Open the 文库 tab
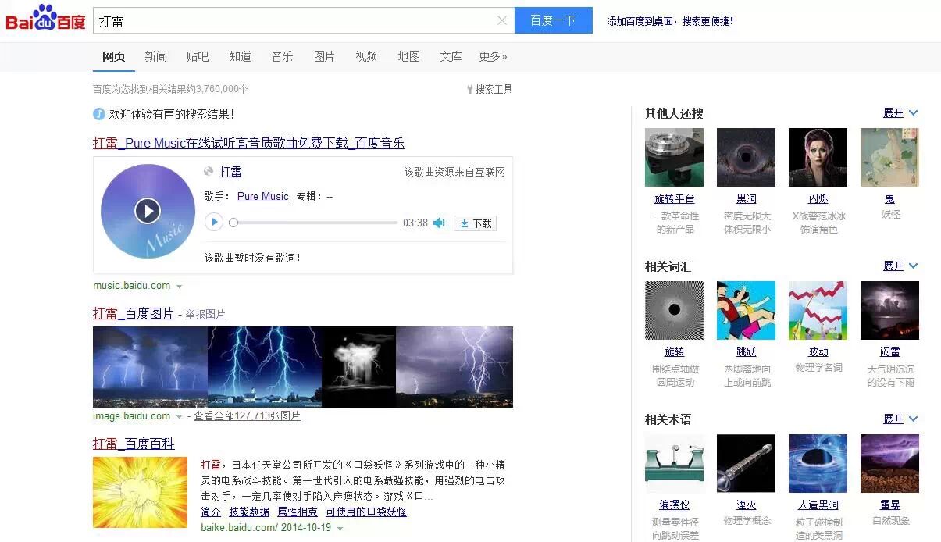 click(x=451, y=56)
